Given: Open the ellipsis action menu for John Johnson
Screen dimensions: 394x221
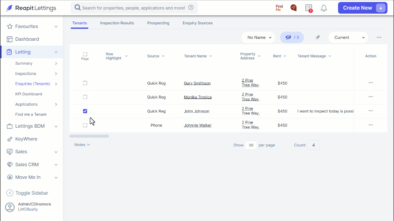Looking at the screenshot, I should (x=371, y=111).
